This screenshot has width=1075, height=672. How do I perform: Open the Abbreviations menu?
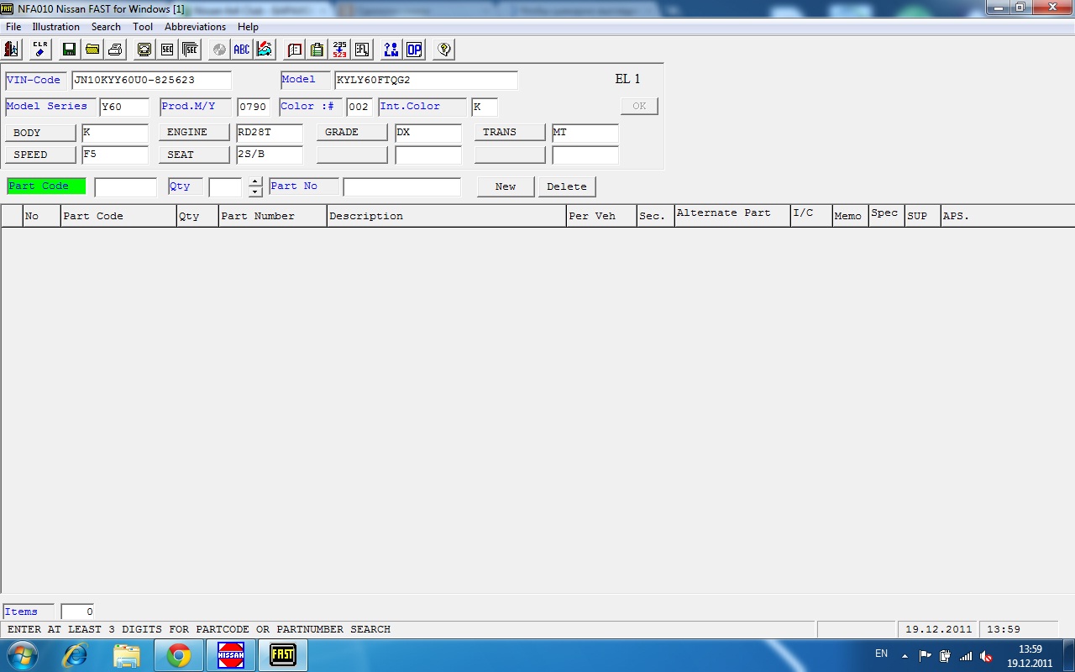pos(195,27)
